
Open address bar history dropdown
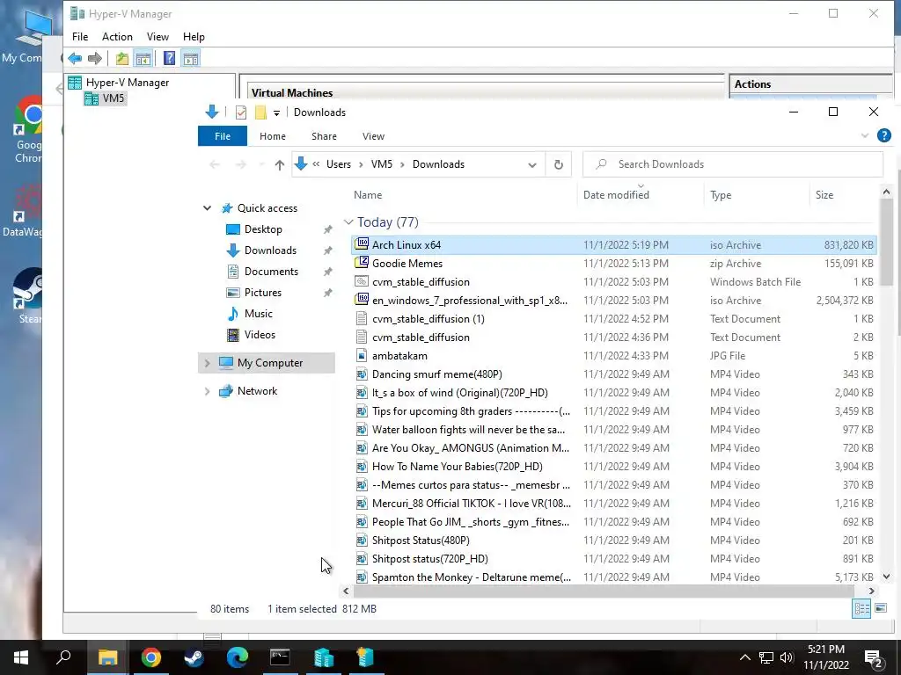[x=532, y=164]
